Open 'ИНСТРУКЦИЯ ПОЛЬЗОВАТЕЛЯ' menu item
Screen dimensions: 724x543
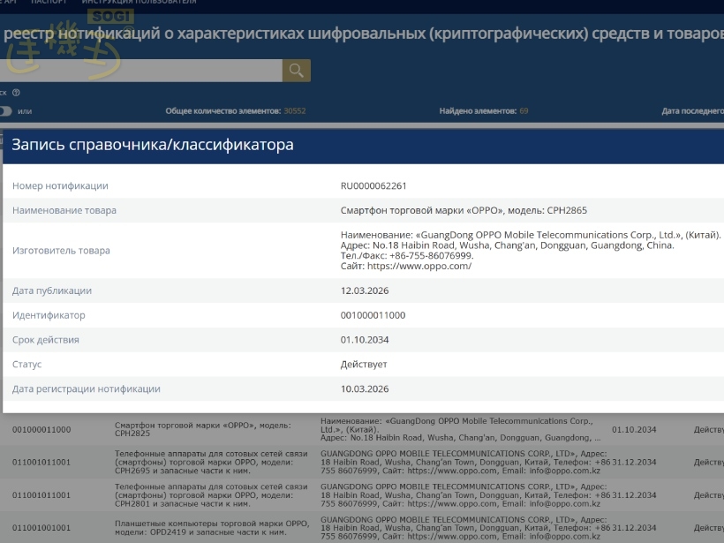coord(139,2)
